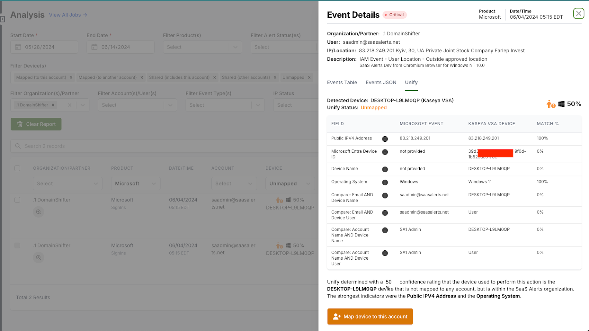The width and height of the screenshot is (589, 331).
Task: Collapse the left sidebar toggle icon
Action: [3, 19]
